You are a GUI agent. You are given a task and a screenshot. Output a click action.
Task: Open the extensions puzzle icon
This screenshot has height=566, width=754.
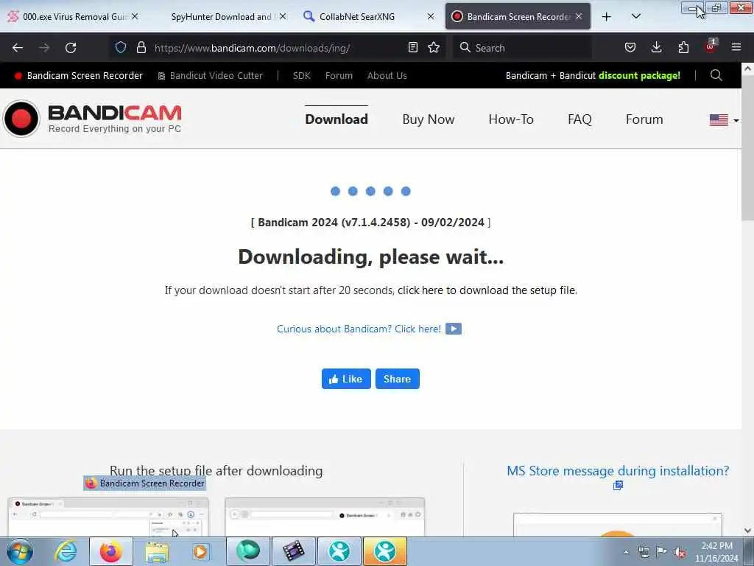(x=683, y=47)
